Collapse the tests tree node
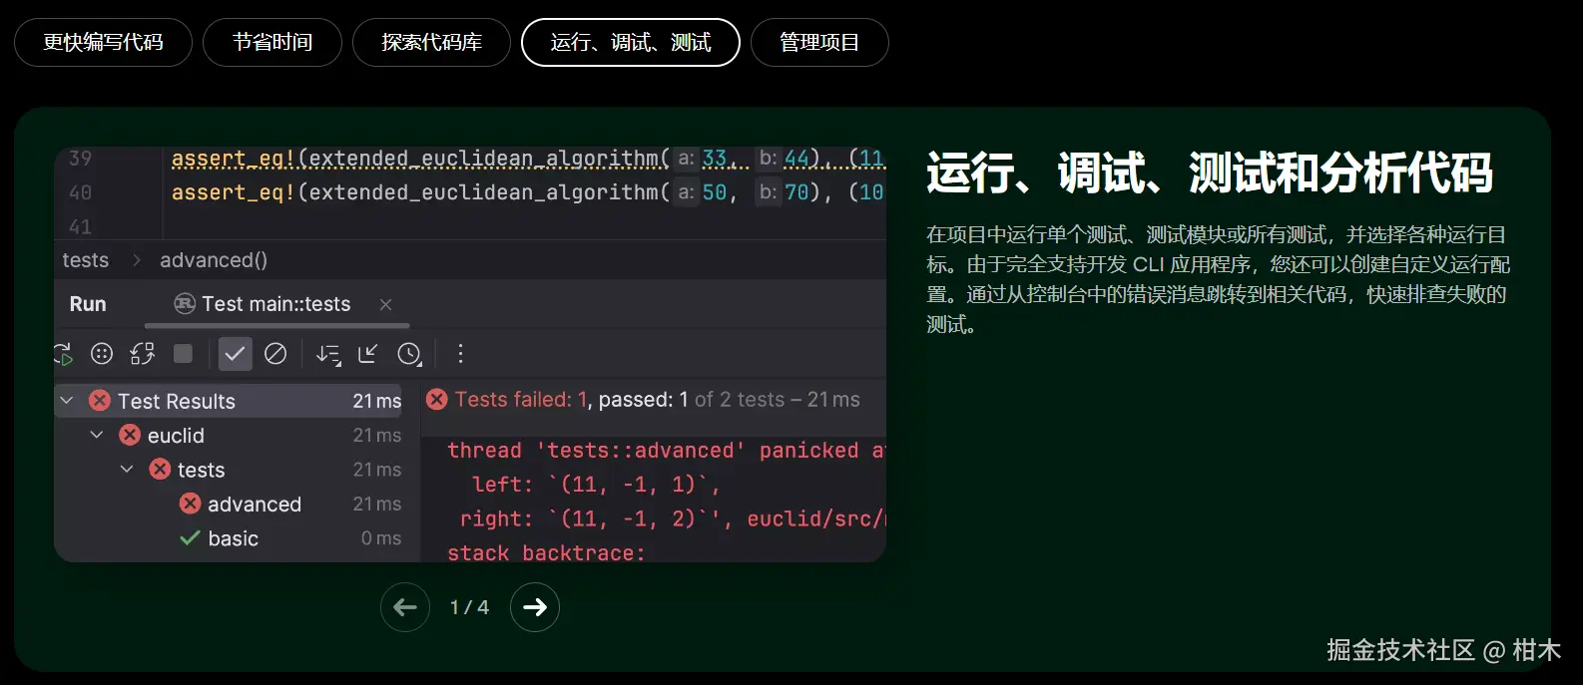This screenshot has height=685, width=1583. pyautogui.click(x=127, y=469)
